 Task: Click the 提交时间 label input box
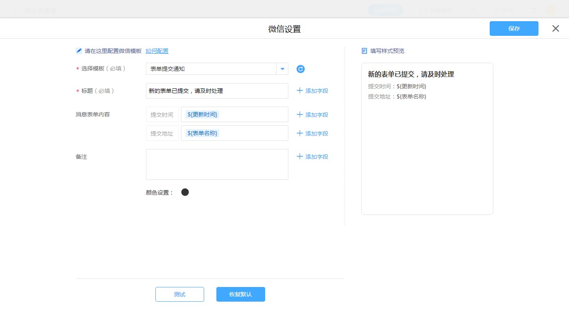tap(162, 114)
